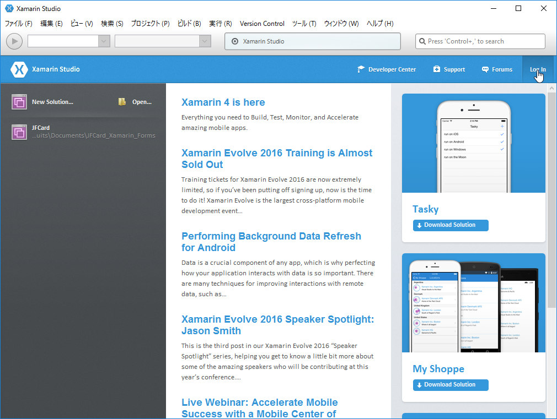Open the 検索 (S) menu
Image resolution: width=557 pixels, height=419 pixels.
click(112, 24)
